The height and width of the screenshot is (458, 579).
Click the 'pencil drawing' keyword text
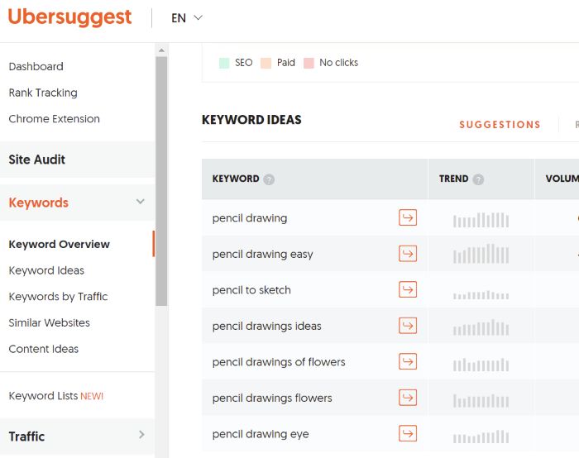[x=250, y=218]
